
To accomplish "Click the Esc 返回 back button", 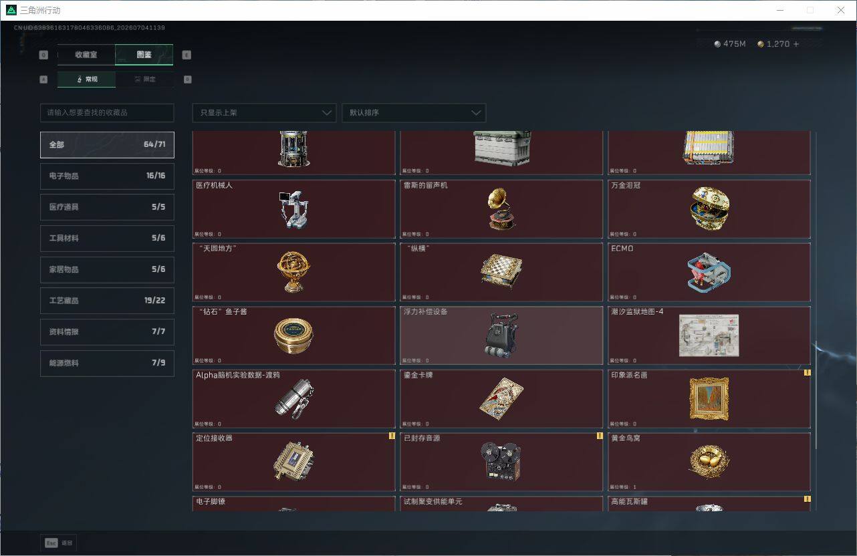I will [59, 543].
